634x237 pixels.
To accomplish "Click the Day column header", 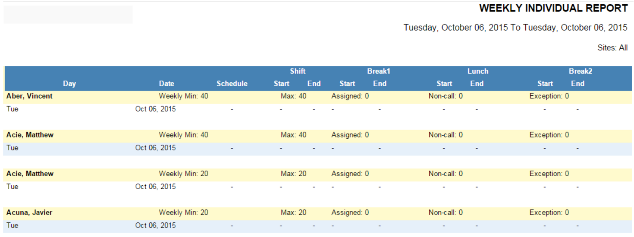I will [69, 84].
